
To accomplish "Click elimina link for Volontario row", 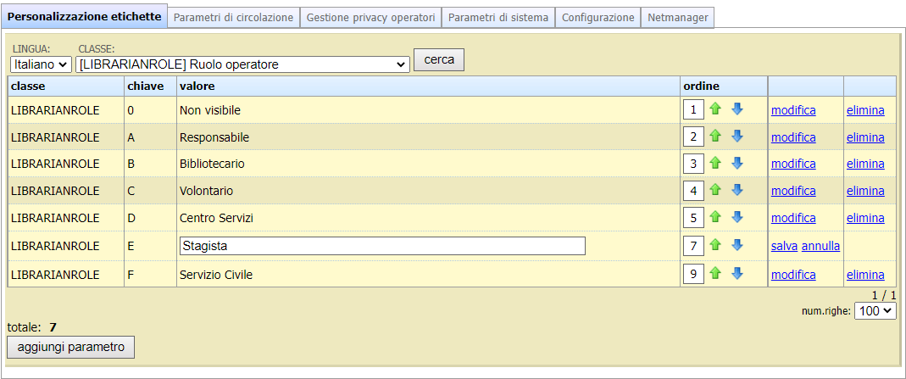I will tap(864, 191).
